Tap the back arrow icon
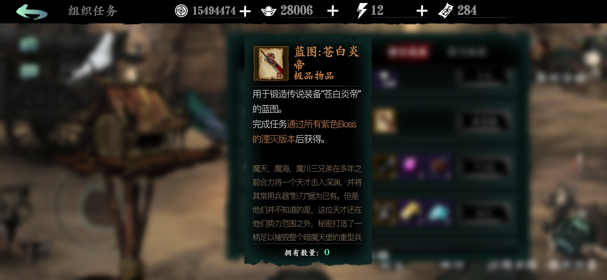This screenshot has height=280, width=607. tap(32, 12)
